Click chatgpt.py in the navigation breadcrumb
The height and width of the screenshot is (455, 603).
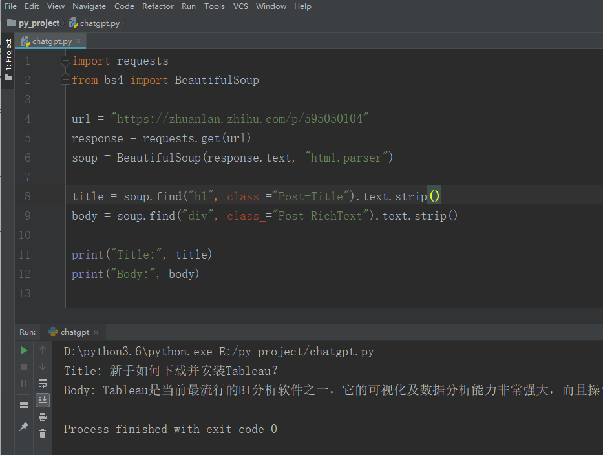pyautogui.click(x=100, y=23)
